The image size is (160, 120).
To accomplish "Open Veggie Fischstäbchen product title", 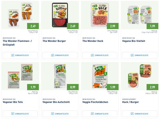I will tap(95, 102).
